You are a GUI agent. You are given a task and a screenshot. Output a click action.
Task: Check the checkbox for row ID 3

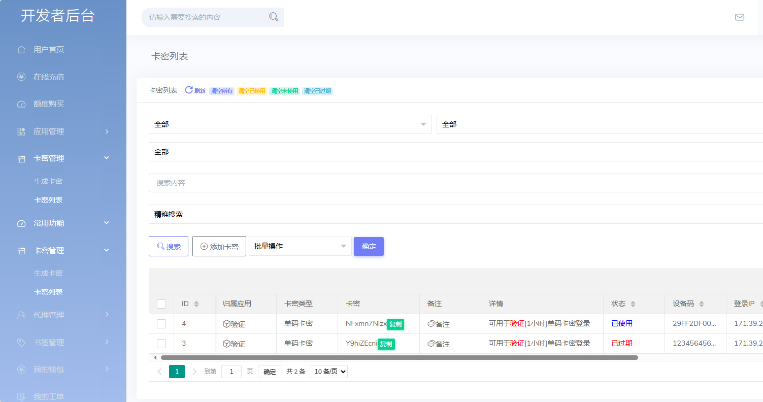click(161, 344)
